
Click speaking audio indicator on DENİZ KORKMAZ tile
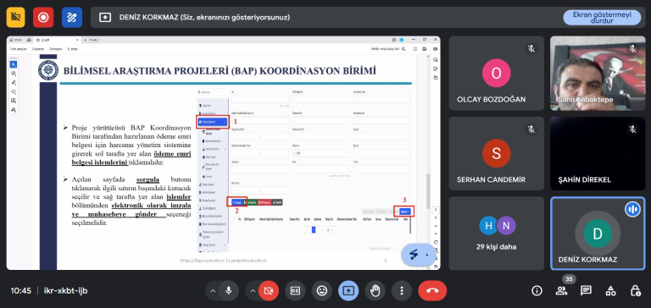click(x=632, y=209)
